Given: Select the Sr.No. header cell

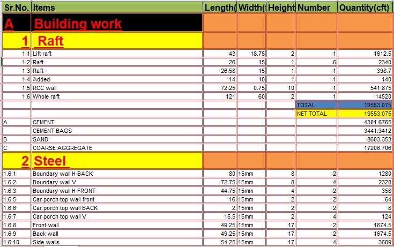Looking at the screenshot, I should (17, 8).
